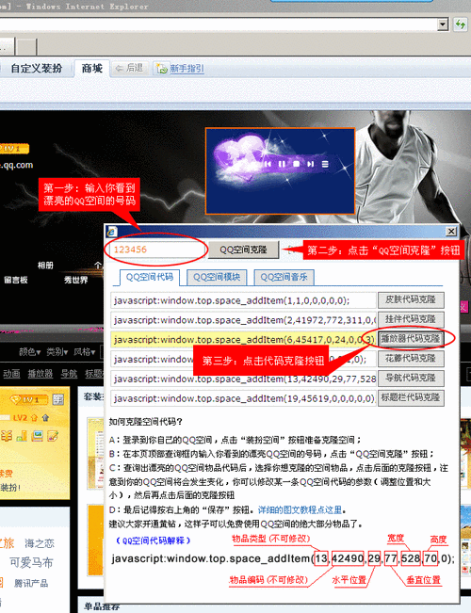Screen dimensions: 471x613
Task: Click the QQ number field showing 123456
Action: [155, 250]
